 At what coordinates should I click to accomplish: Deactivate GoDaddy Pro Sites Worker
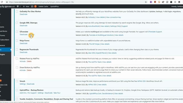pos(23,14)
